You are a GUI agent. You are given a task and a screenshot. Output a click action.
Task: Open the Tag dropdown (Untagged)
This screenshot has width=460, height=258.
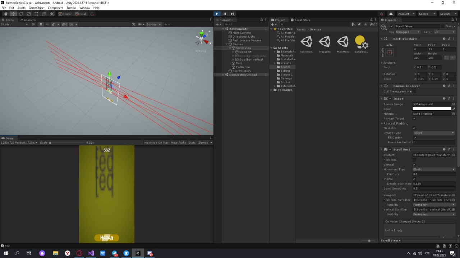point(408,32)
